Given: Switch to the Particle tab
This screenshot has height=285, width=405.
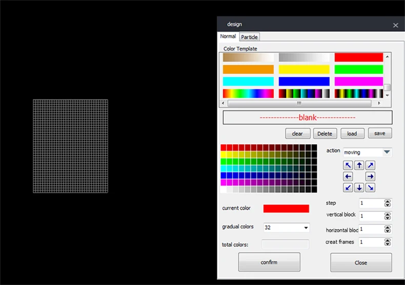Looking at the screenshot, I should click(249, 37).
